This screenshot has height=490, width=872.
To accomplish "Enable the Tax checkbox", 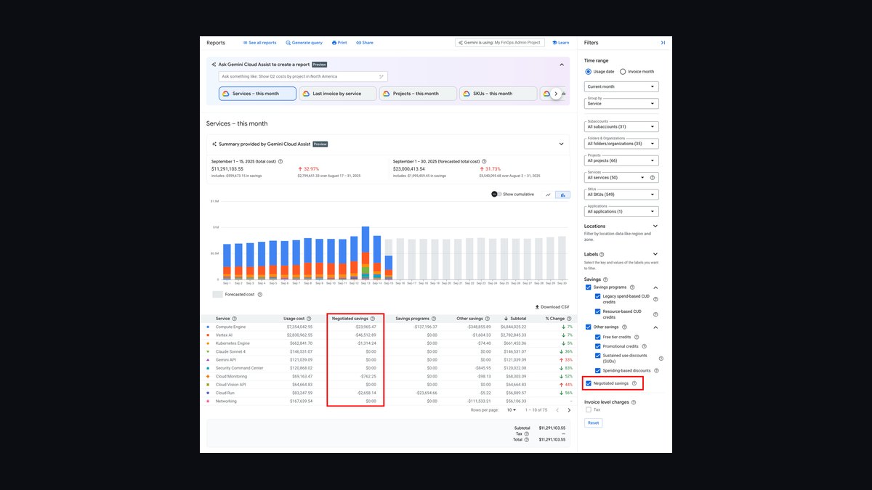I will point(589,410).
